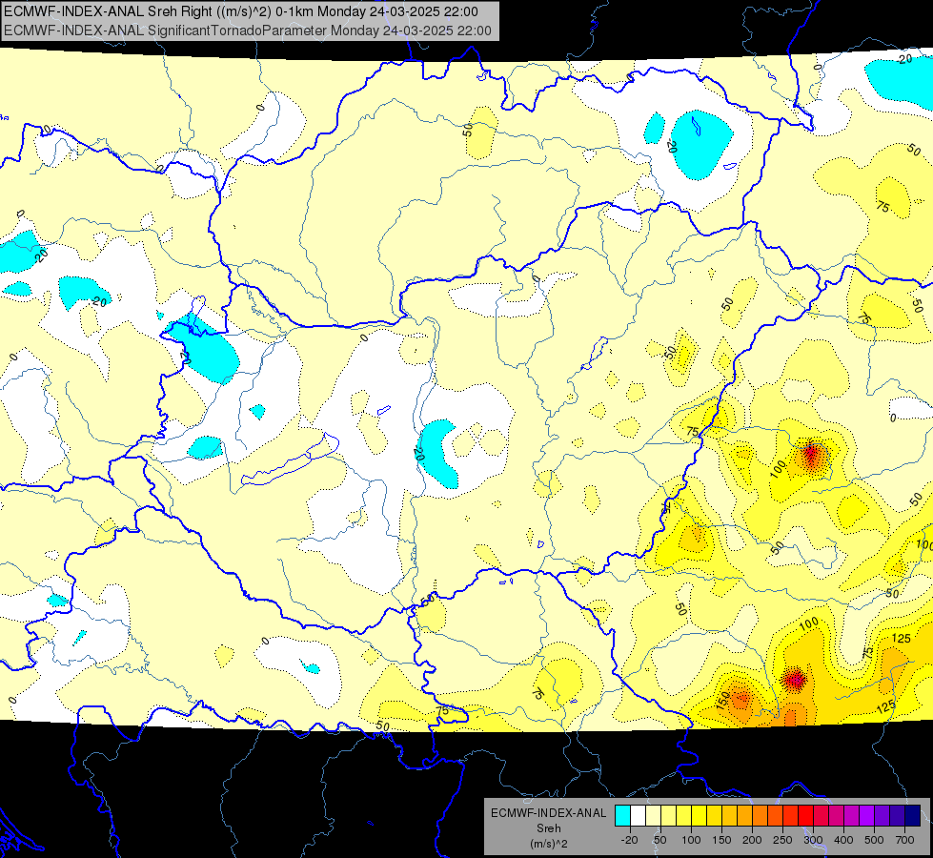Click the 700 legend scale value
This screenshot has height=858, width=933.
(904, 840)
